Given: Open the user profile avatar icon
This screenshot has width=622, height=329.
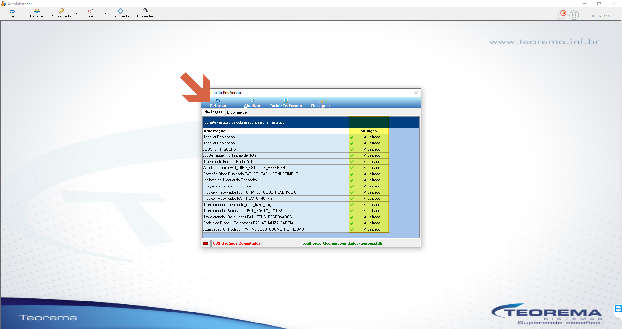Looking at the screenshot, I should 574,15.
